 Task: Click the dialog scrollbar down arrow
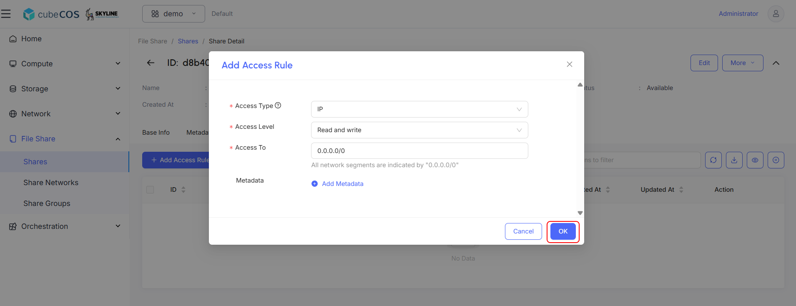coord(580,213)
